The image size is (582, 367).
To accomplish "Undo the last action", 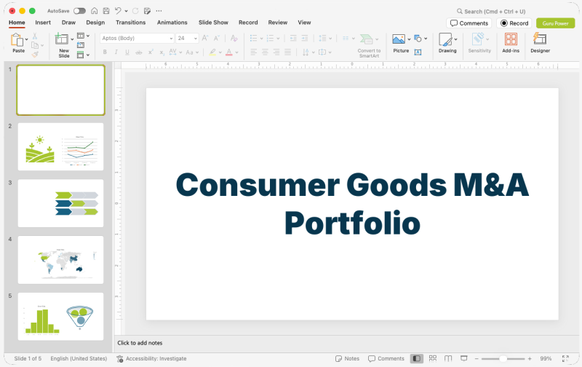I will tap(118, 11).
